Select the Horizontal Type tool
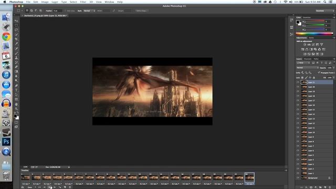 (x=16, y=90)
